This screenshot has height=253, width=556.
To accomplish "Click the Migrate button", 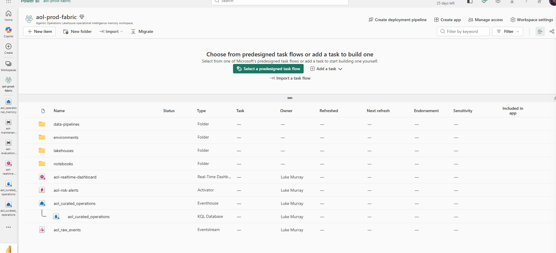I will coord(142,31).
